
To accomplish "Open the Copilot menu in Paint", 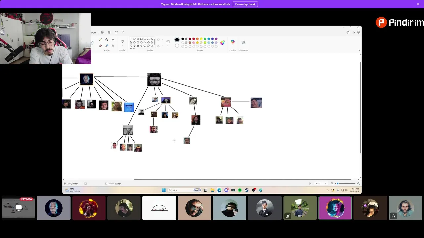I will [233, 42].
